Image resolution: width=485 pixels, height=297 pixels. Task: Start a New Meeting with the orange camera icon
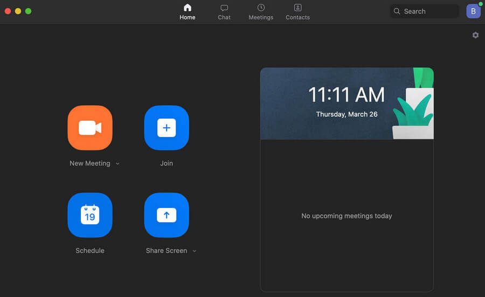click(90, 128)
